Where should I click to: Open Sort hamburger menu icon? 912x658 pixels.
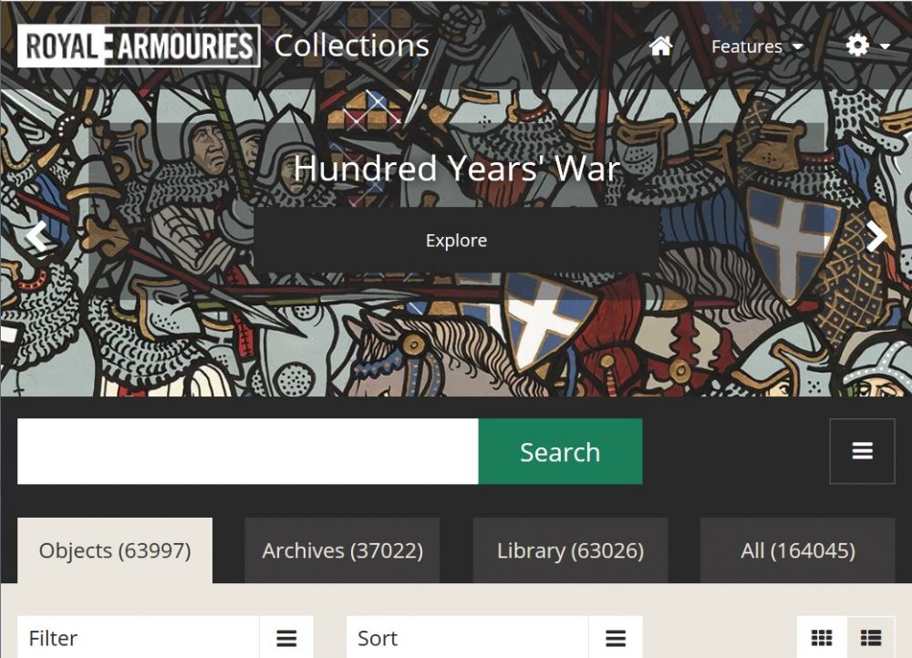coord(616,638)
